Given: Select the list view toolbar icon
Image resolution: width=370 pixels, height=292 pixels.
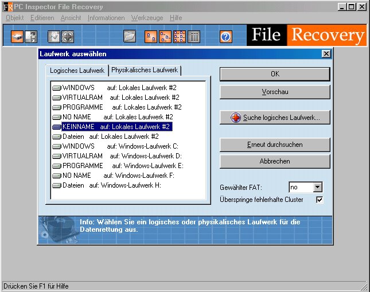Looking at the screenshot, I should point(180,37).
